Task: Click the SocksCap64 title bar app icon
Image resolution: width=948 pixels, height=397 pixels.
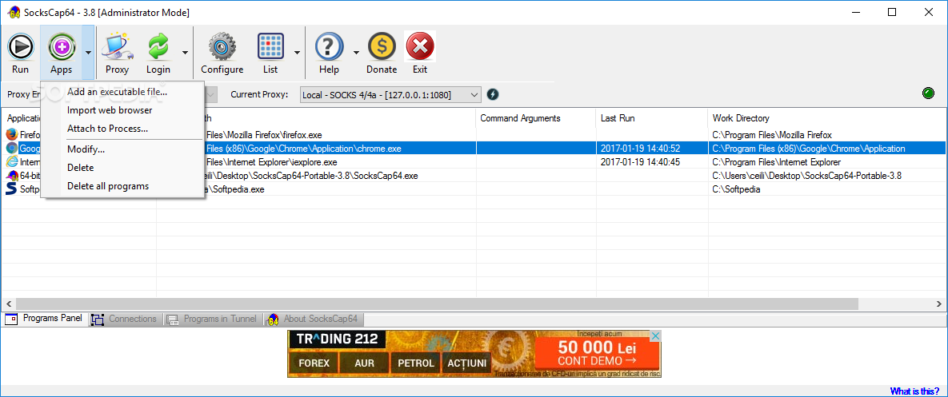Action: click(14, 12)
